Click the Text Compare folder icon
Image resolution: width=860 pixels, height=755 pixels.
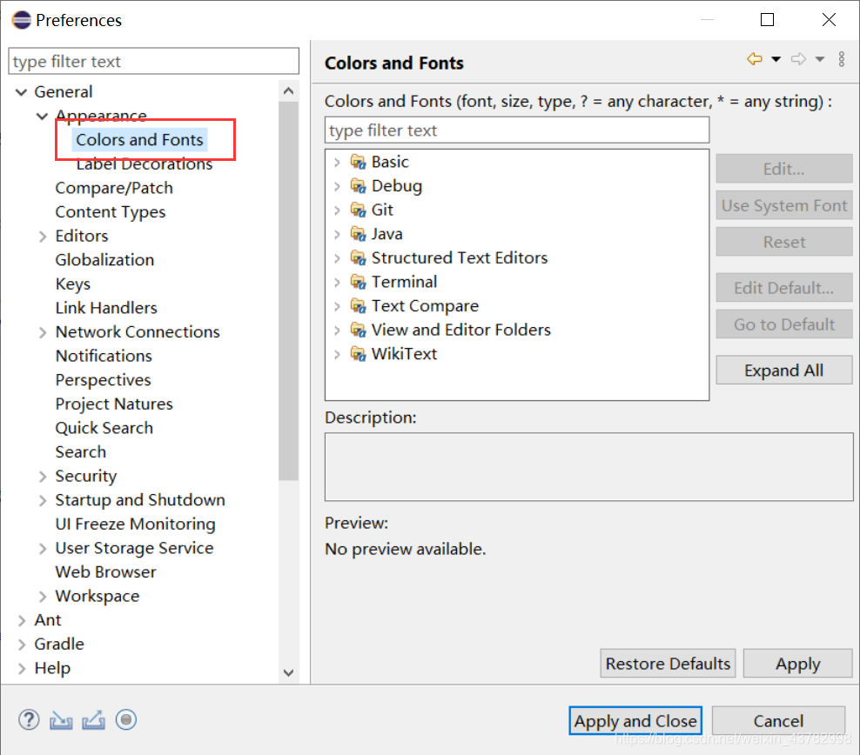point(358,305)
